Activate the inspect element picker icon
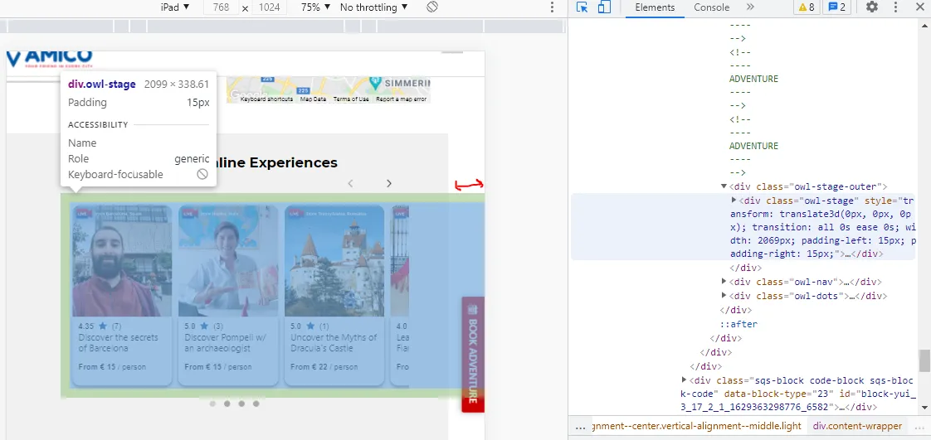931x440 pixels. pyautogui.click(x=582, y=7)
